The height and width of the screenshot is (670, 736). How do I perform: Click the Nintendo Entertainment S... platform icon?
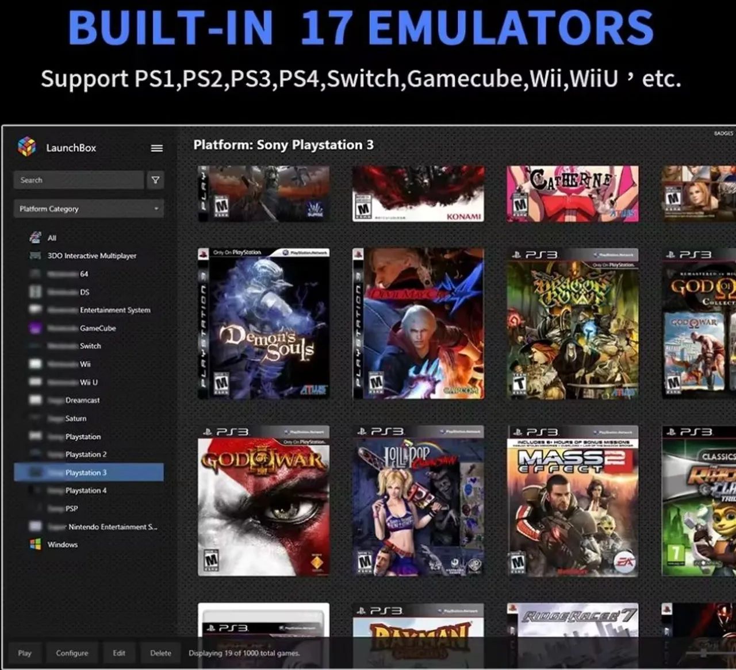pyautogui.click(x=36, y=526)
